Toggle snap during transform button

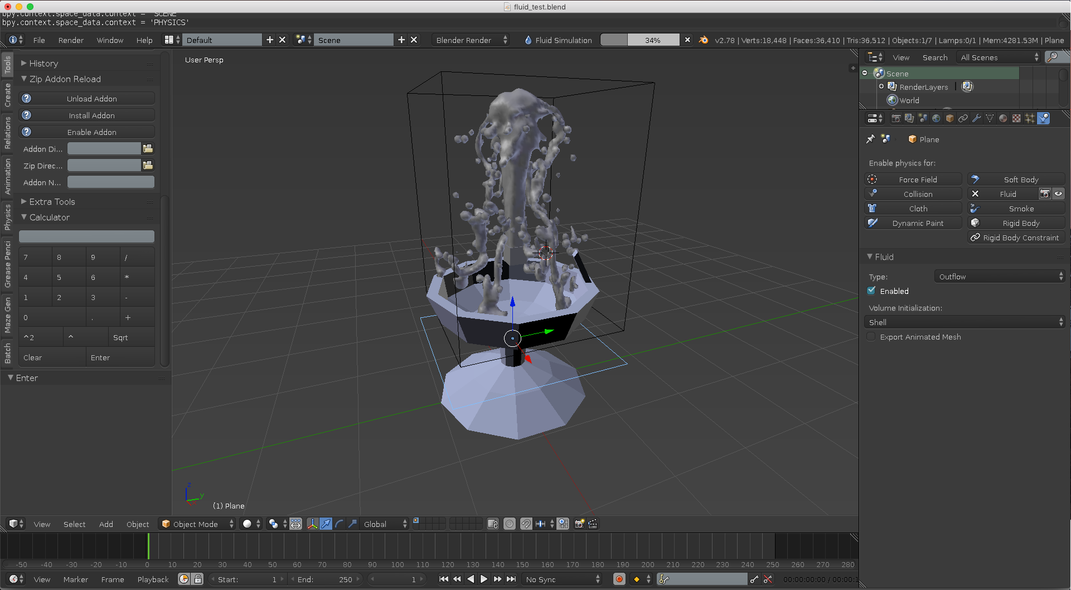526,524
